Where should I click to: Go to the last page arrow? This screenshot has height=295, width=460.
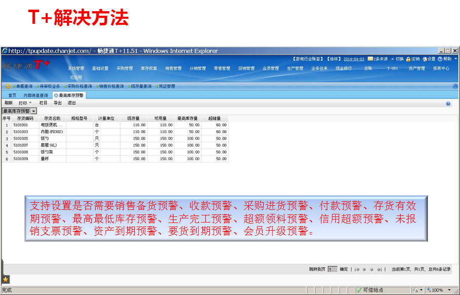pyautogui.click(x=379, y=270)
